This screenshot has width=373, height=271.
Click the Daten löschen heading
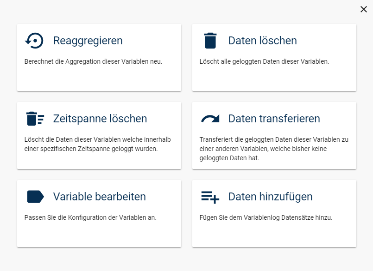(x=262, y=41)
